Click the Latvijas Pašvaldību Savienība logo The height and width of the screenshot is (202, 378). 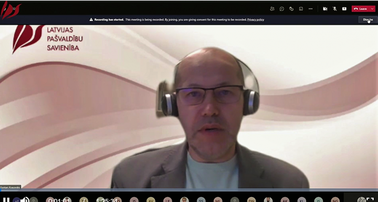click(x=47, y=38)
